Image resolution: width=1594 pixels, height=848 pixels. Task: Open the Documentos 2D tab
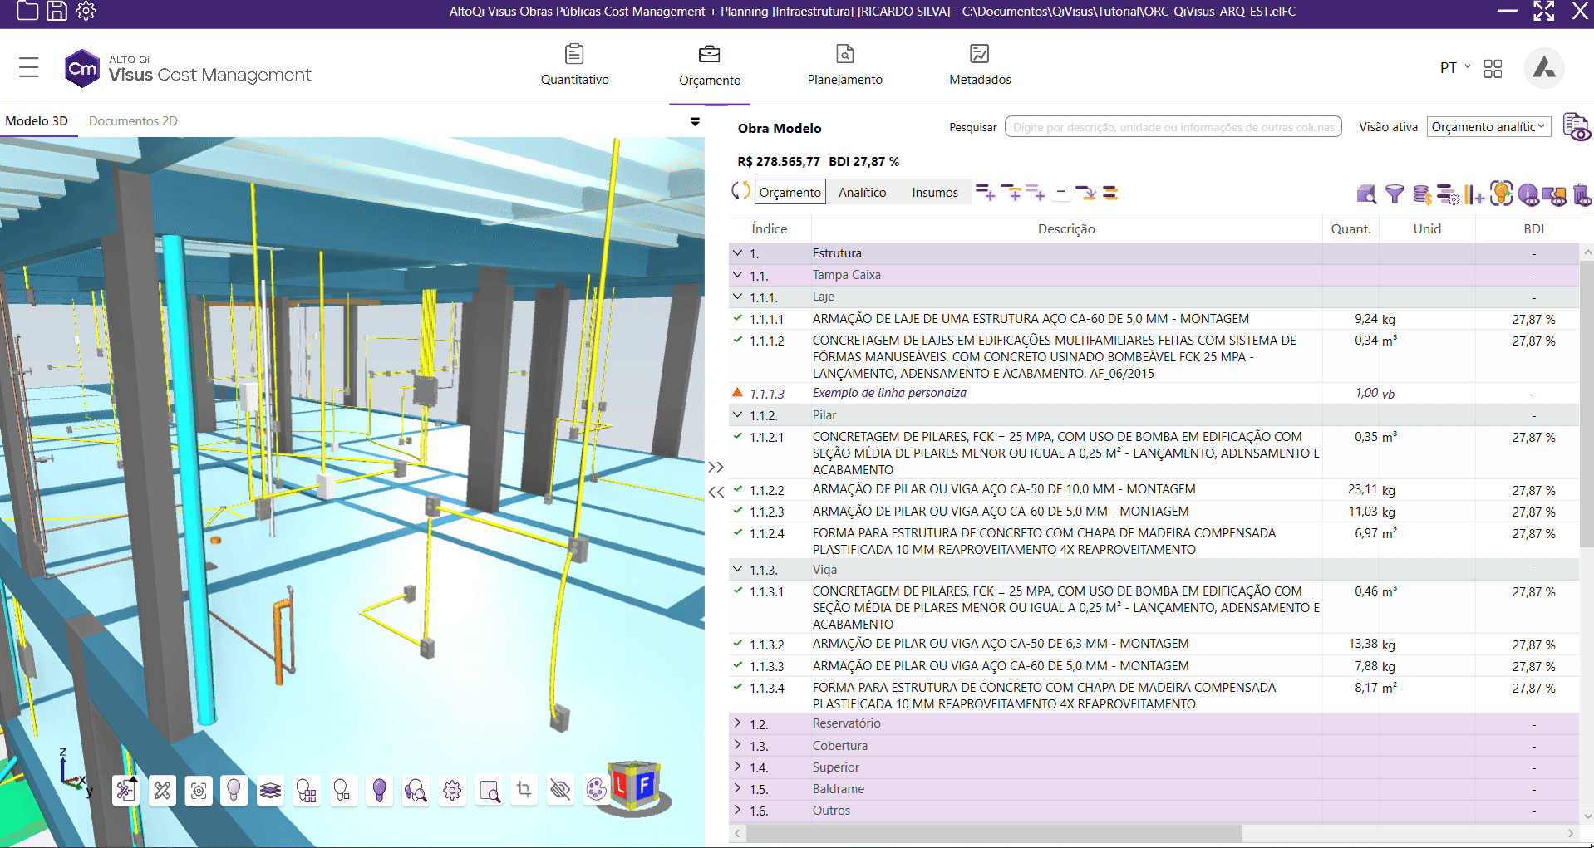point(133,121)
